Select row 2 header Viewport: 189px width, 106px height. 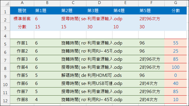coord(5,19)
